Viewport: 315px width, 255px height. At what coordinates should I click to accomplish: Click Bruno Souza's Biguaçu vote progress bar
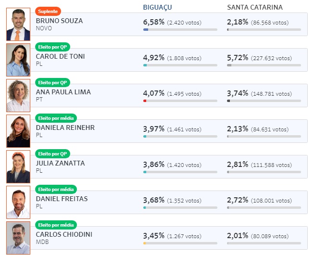(x=180, y=30)
